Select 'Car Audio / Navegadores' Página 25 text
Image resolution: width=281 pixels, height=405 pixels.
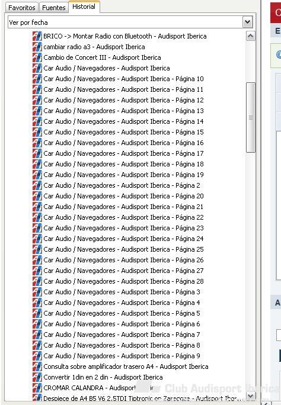[x=123, y=249]
